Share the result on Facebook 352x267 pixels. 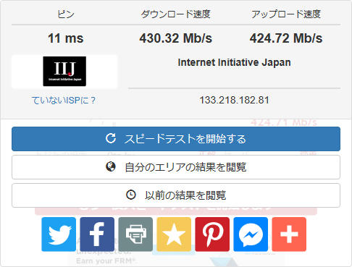pyautogui.click(x=97, y=234)
